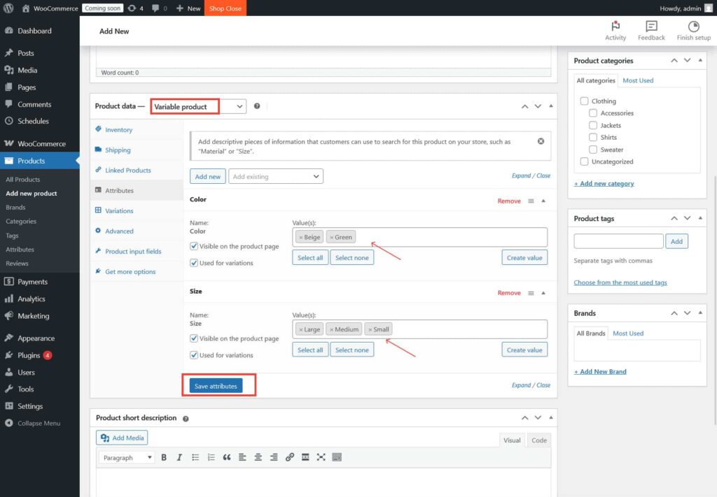Check the Clothing product category
The height and width of the screenshot is (497, 717).
point(585,101)
